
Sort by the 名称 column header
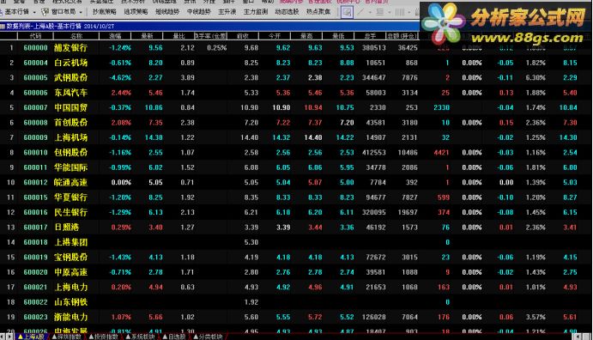tap(76, 36)
